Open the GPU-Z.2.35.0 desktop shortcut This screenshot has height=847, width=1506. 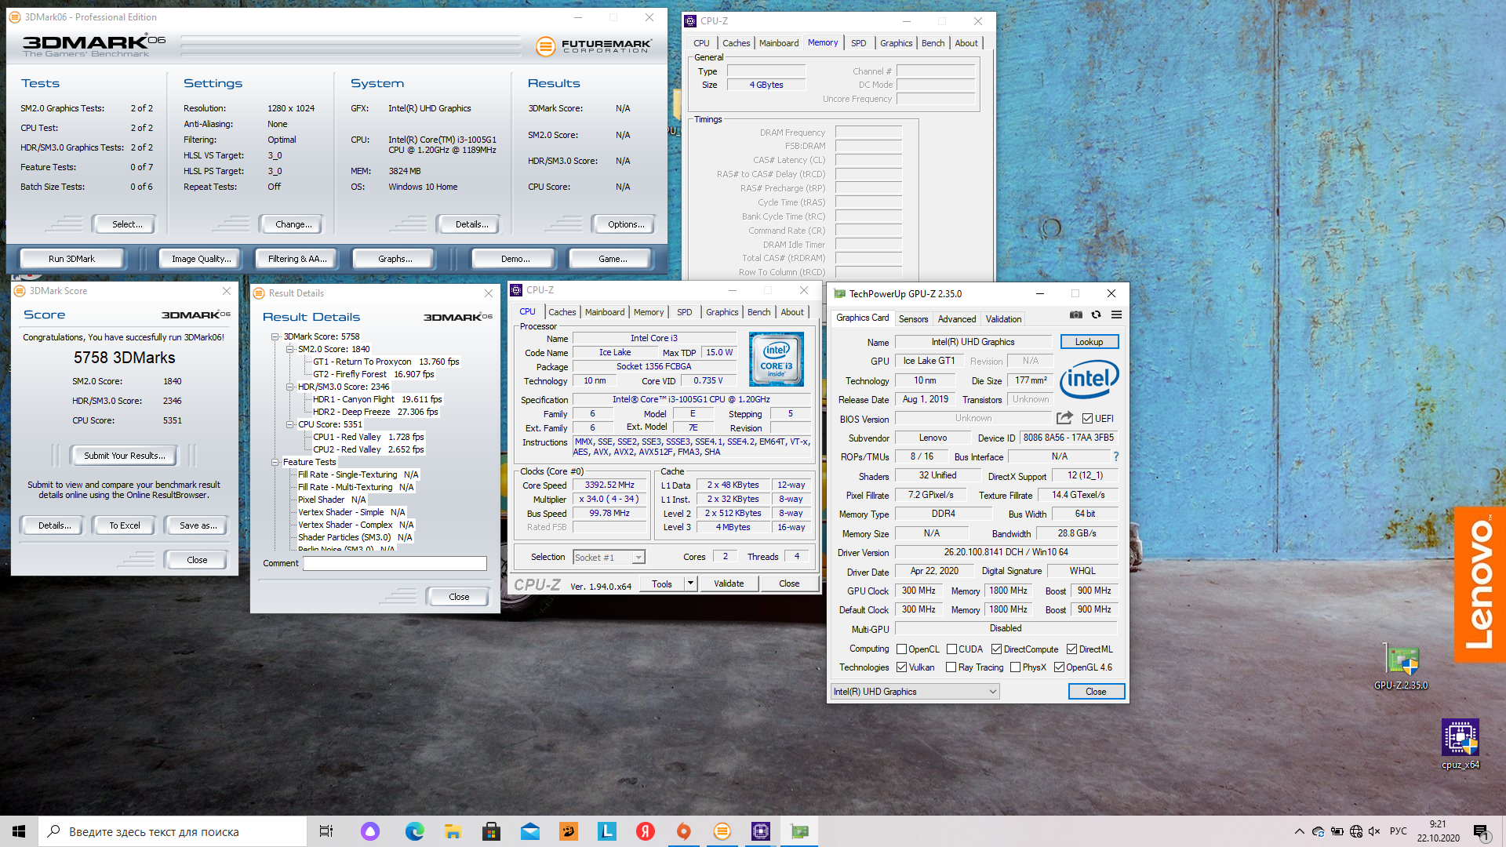point(1401,667)
